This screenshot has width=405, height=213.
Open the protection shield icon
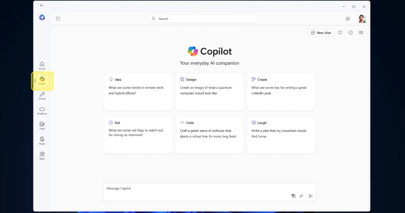point(340,32)
